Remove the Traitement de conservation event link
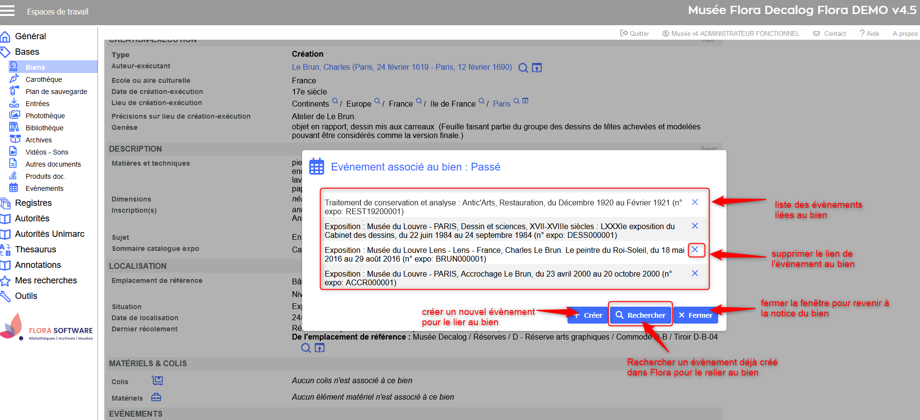 tap(694, 202)
